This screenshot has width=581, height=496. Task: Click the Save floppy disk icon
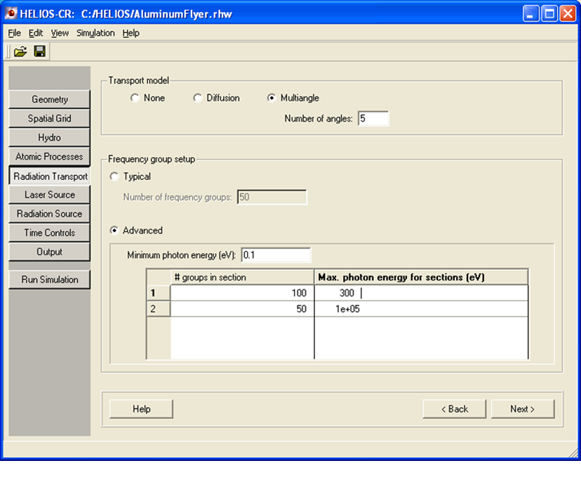(40, 51)
